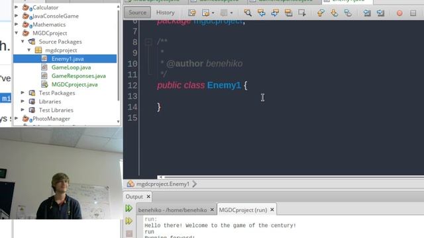This screenshot has height=238, width=424.
Task: Click Projects tree scroll-up arrow
Action: click(x=118, y=6)
